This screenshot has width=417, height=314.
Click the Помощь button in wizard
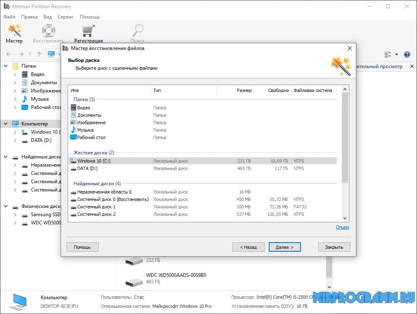83,247
